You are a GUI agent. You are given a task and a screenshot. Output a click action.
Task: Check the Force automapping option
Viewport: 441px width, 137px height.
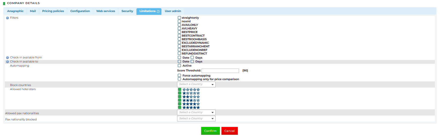[x=179, y=76]
